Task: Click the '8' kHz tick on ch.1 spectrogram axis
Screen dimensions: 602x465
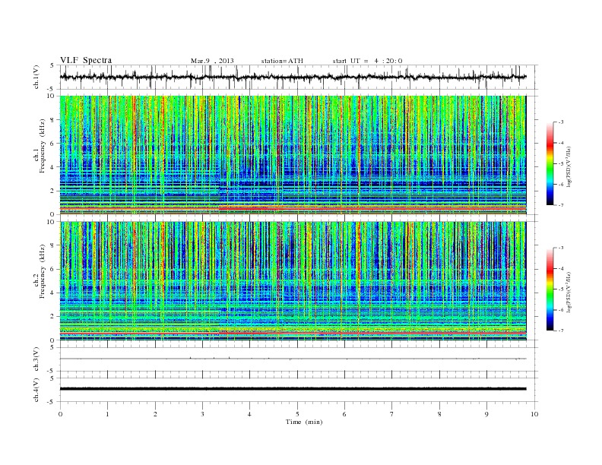Action: pyautogui.click(x=52, y=120)
